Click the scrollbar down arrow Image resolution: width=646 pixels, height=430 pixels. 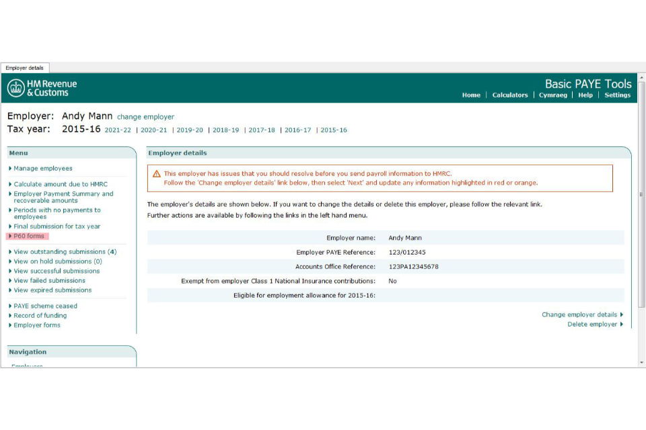(x=641, y=363)
